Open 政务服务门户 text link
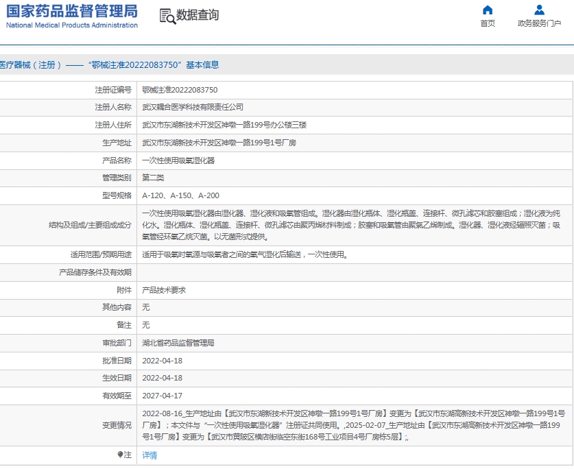Image resolution: width=574 pixels, height=469 pixels. 539,23
